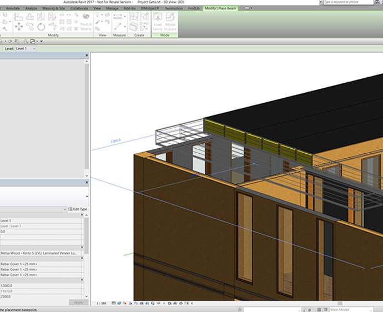Select the Rotate tool in Modify panel

coord(42,27)
